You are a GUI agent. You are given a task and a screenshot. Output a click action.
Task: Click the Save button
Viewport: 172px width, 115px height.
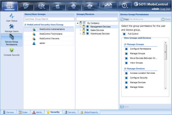[125, 107]
